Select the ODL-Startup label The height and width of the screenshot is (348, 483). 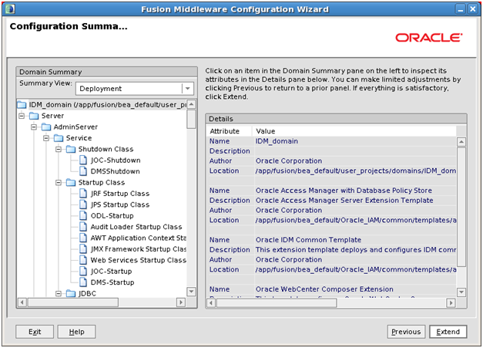112,216
